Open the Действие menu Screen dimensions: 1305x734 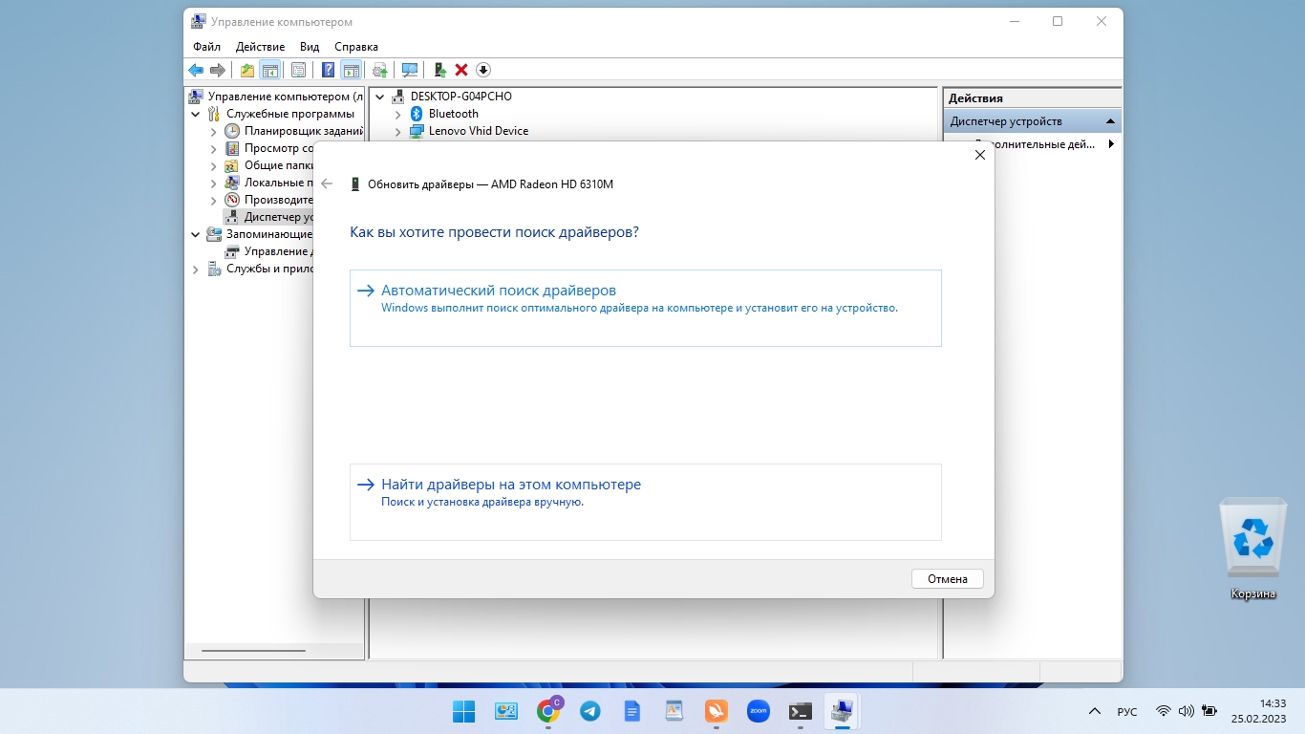[x=260, y=47]
